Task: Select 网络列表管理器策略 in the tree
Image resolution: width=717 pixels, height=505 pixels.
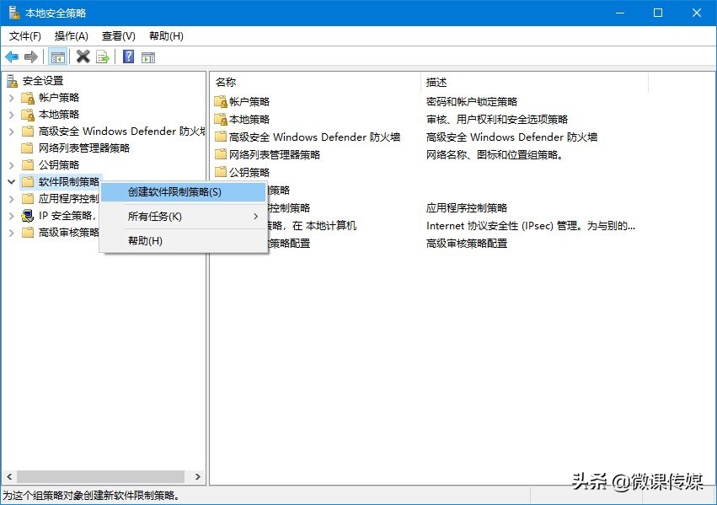Action: (x=84, y=148)
